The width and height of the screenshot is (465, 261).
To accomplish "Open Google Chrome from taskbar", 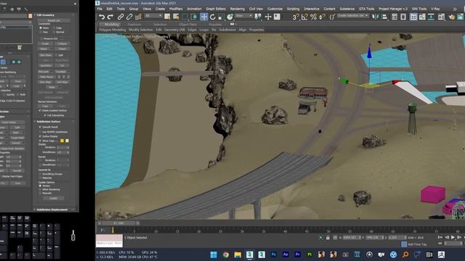I will [226, 254].
